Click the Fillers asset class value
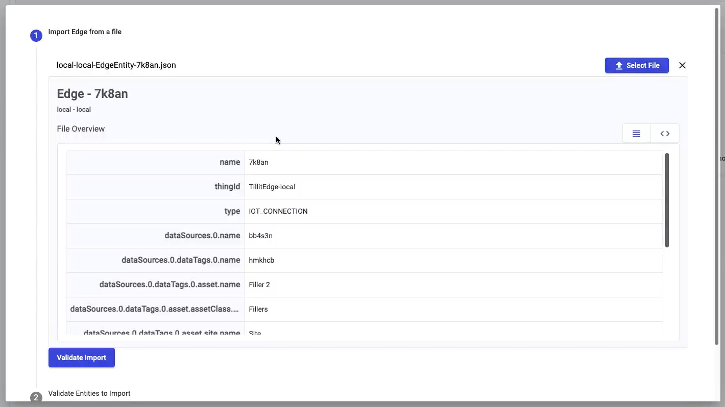 tap(258, 309)
